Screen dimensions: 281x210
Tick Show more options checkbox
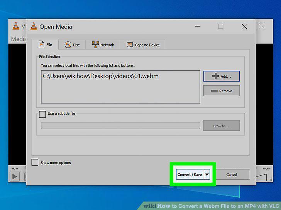pyautogui.click(x=35, y=162)
